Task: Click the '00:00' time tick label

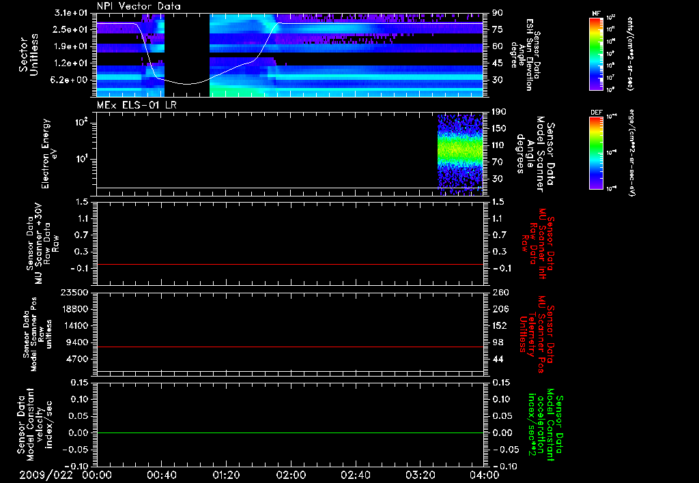Action: coord(97,475)
